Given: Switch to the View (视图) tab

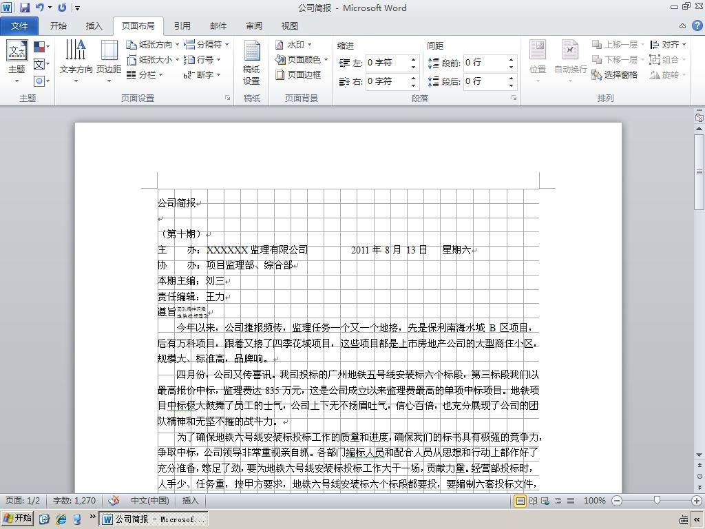Looking at the screenshot, I should pos(290,26).
